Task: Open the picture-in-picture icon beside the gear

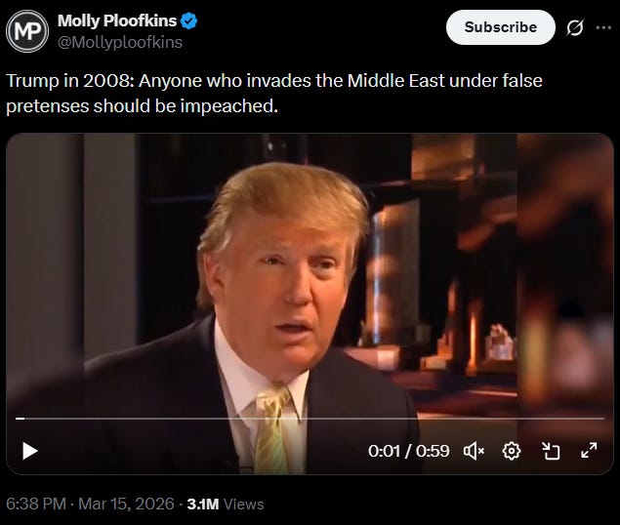Action: [551, 451]
